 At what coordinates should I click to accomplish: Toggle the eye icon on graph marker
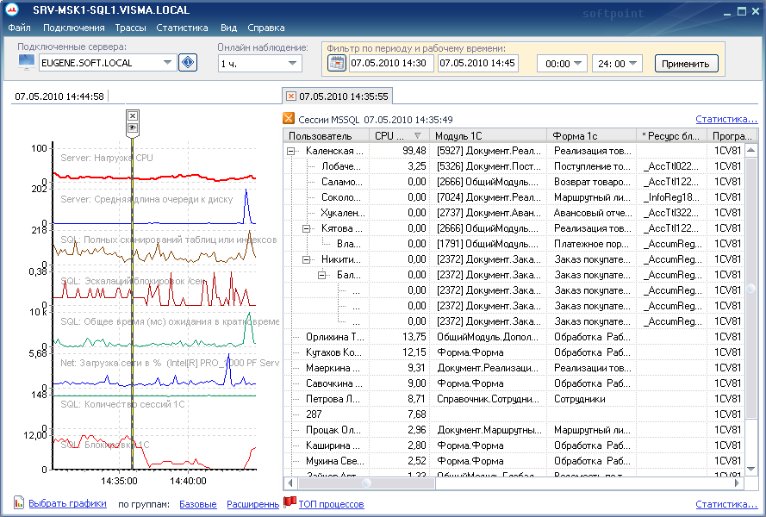click(x=132, y=128)
